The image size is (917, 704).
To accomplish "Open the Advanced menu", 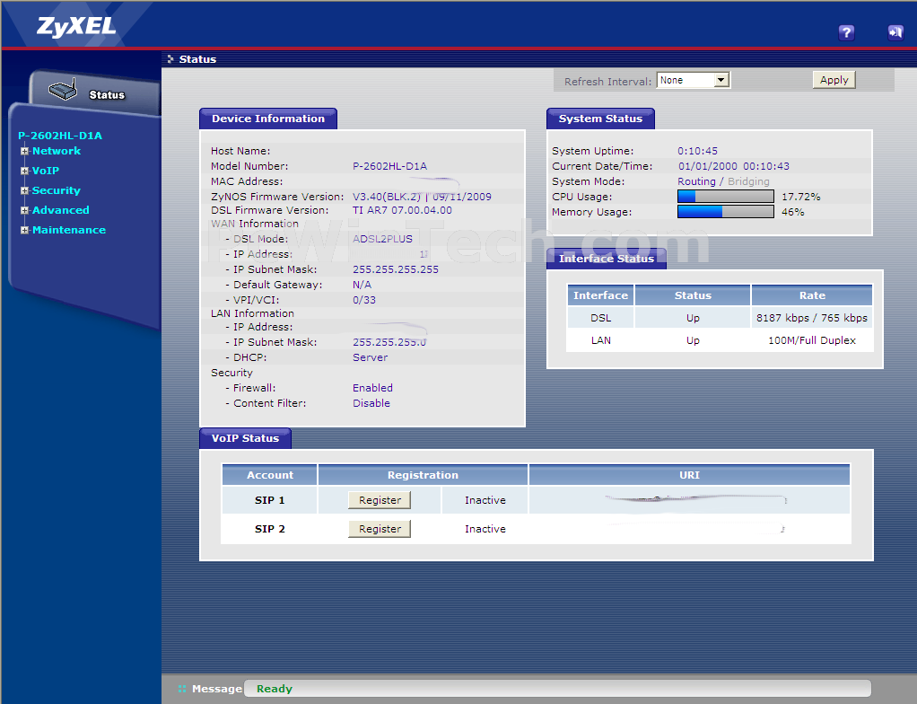I will click(x=61, y=210).
